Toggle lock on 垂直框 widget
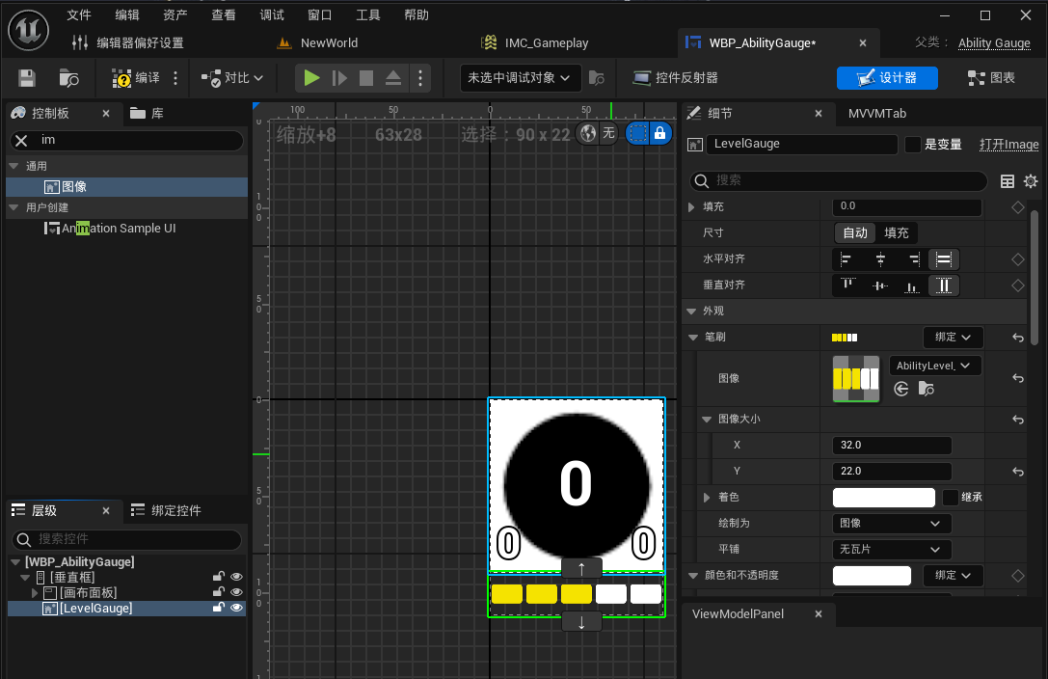 218,577
